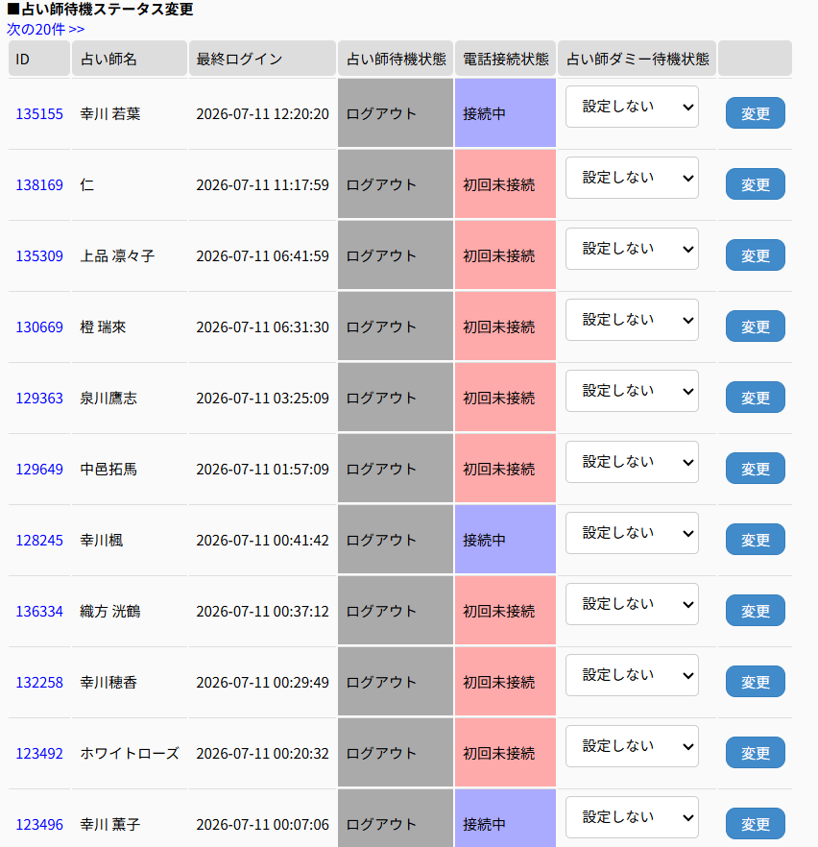Image resolution: width=818 pixels, height=847 pixels.
Task: Click 変更 button for 幸川 若葉
Action: (755, 113)
